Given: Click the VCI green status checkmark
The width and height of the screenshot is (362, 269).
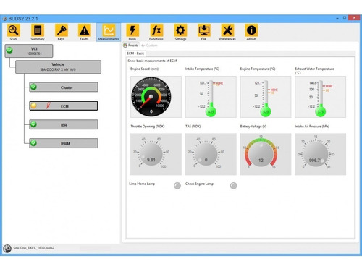Looking at the screenshot, I should (9, 50).
